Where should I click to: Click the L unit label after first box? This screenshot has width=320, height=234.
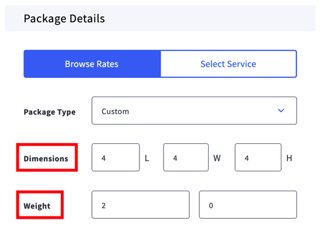(x=147, y=158)
